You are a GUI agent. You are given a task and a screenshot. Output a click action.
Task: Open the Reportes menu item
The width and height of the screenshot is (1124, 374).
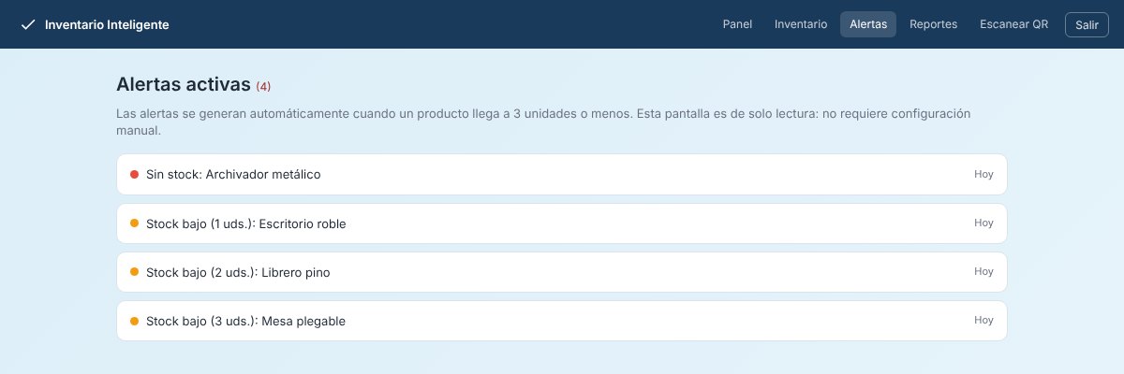pos(933,24)
